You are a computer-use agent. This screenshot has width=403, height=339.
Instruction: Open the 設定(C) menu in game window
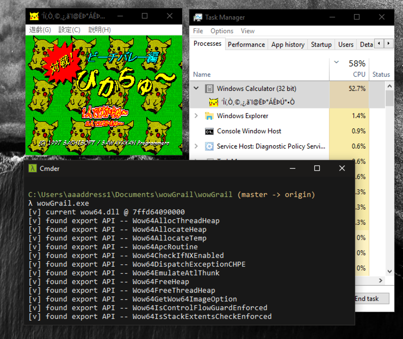point(70,30)
